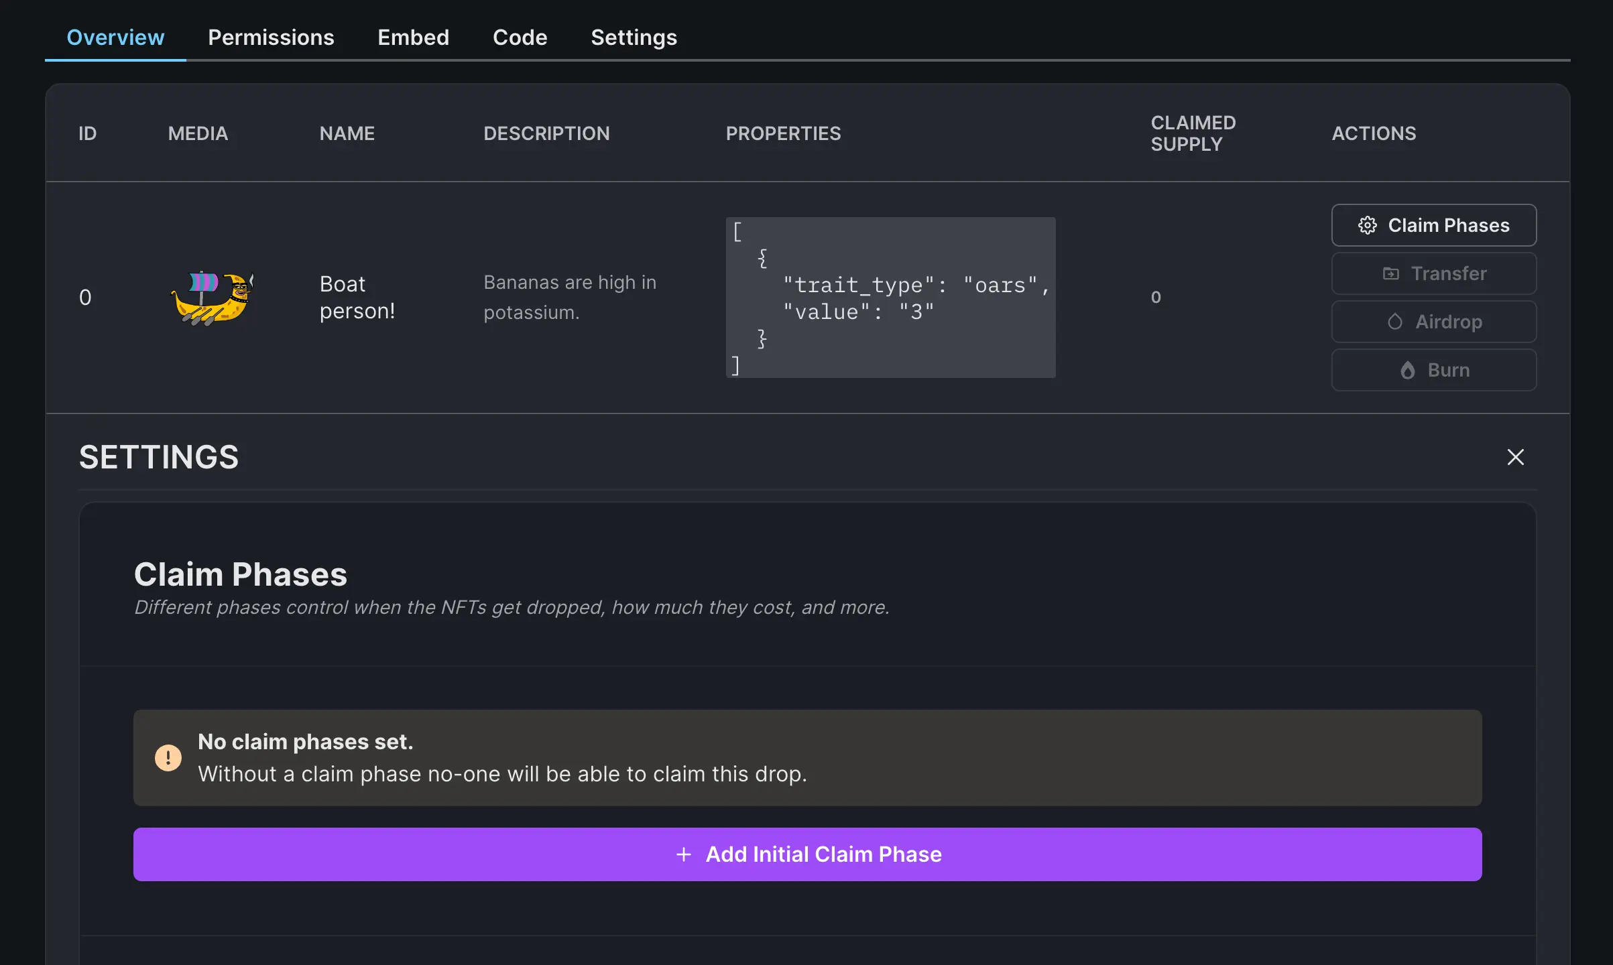Click the orange warning exclamation icon
This screenshot has height=965, width=1613.
pos(168,758)
